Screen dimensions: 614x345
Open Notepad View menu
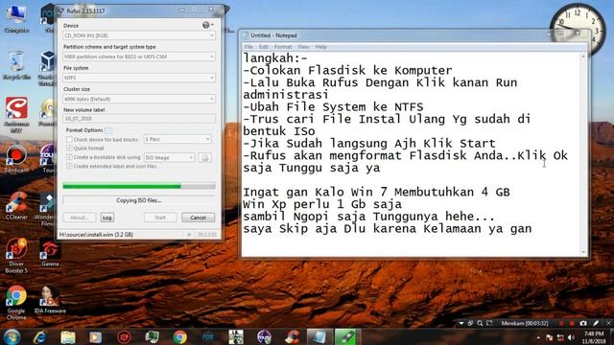pos(303,47)
